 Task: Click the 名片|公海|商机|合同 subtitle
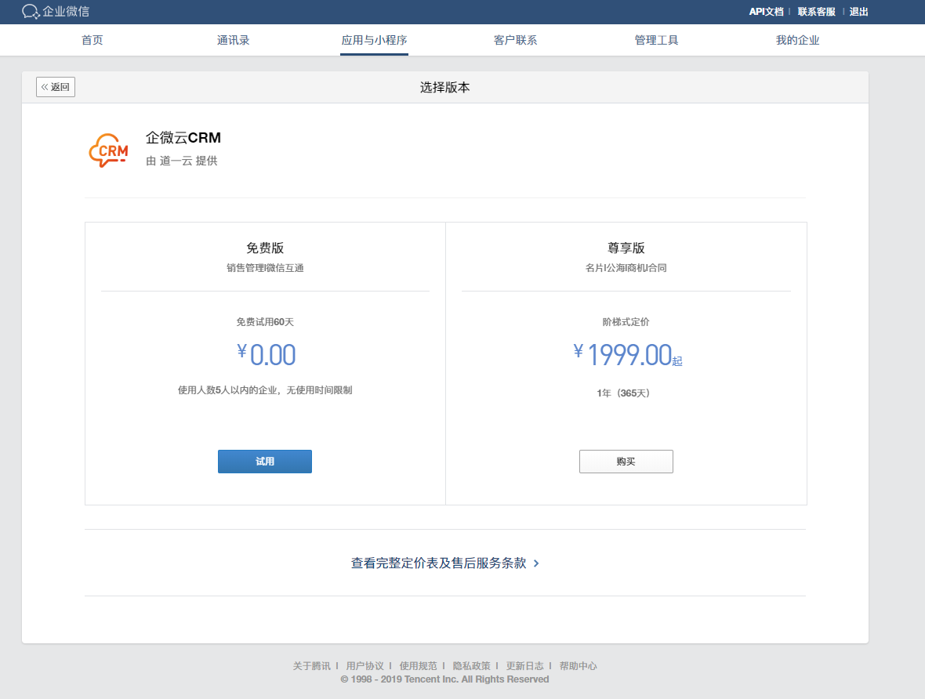pyautogui.click(x=626, y=268)
